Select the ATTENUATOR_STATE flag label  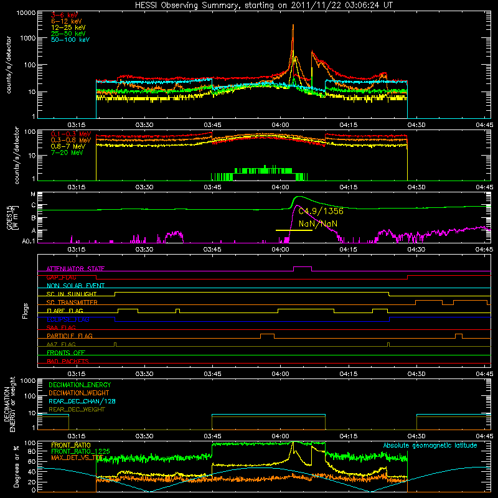(75, 269)
